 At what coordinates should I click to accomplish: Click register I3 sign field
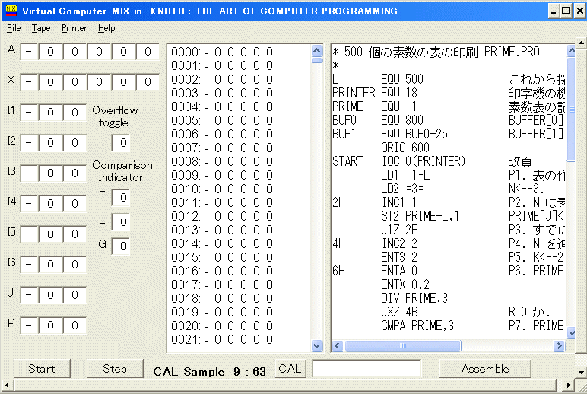click(x=29, y=173)
